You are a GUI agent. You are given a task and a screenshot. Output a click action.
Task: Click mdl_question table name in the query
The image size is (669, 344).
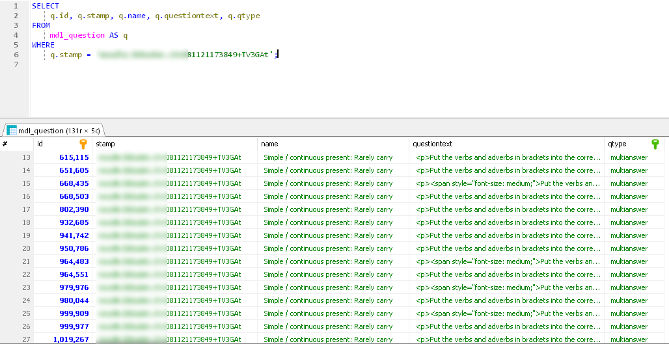(77, 35)
